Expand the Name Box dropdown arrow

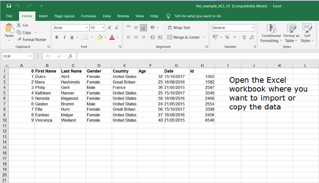[30, 56]
